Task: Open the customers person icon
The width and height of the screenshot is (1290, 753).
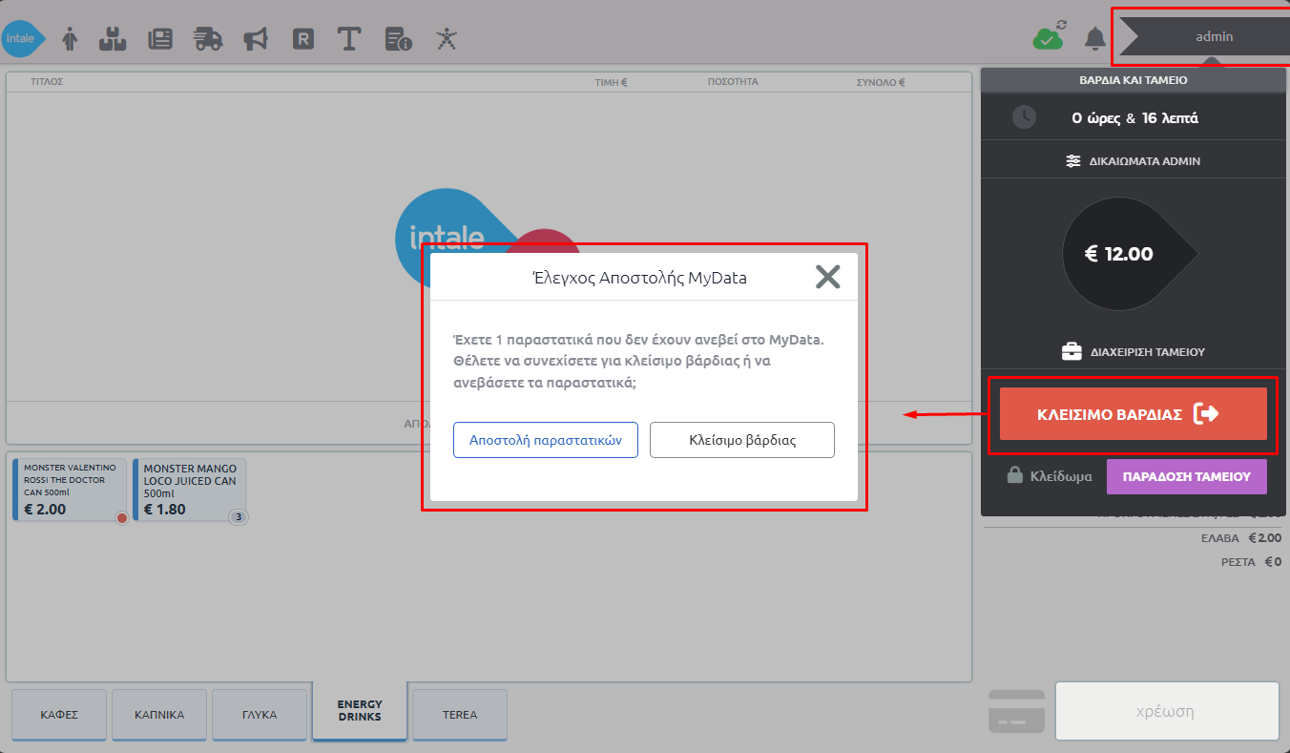Action: pyautogui.click(x=69, y=38)
